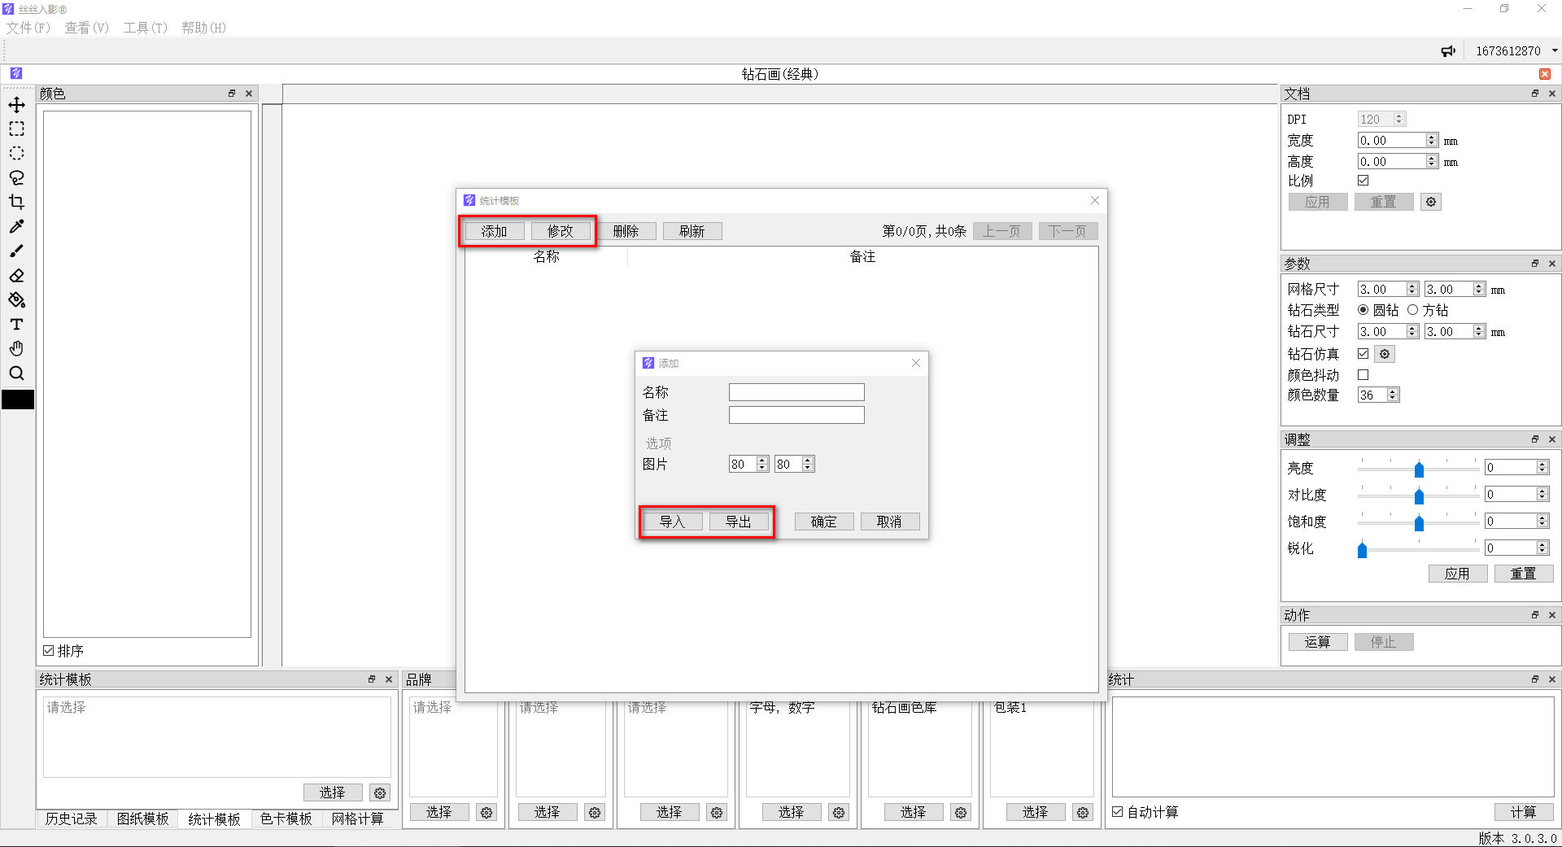The image size is (1562, 847).
Task: Click the 导入 button in the dialog
Action: click(x=672, y=522)
